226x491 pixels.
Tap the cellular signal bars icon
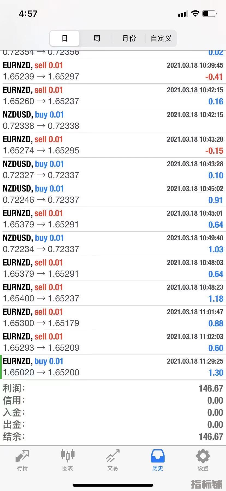coord(183,14)
